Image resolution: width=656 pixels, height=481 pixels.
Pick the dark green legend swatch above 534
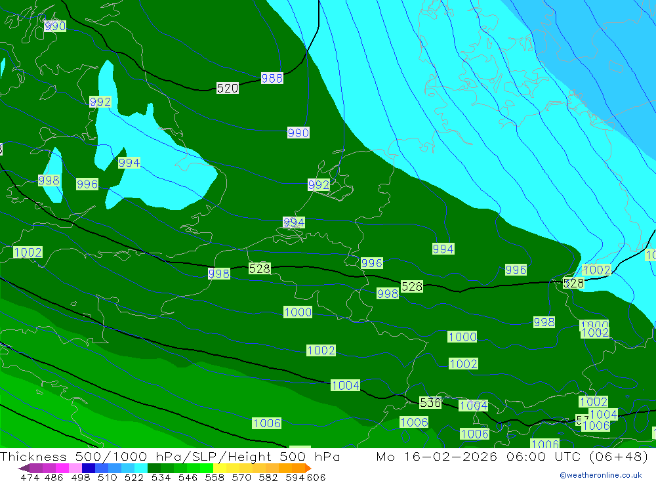(154, 468)
